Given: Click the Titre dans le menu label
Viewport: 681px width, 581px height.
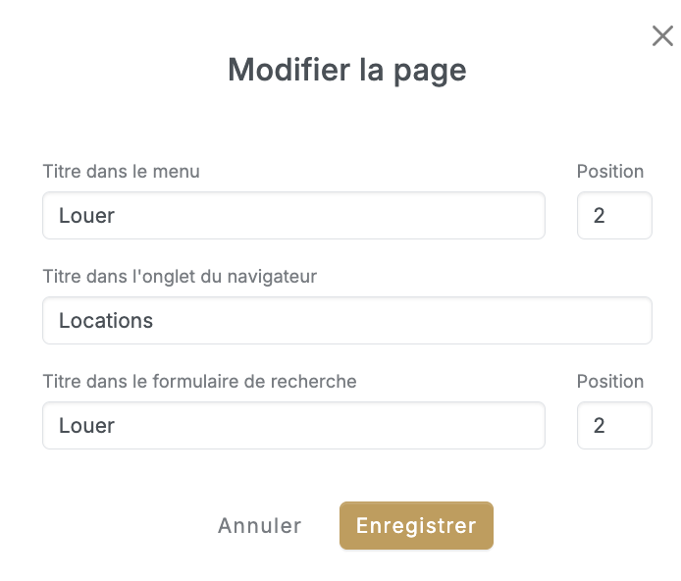Looking at the screenshot, I should tap(121, 172).
